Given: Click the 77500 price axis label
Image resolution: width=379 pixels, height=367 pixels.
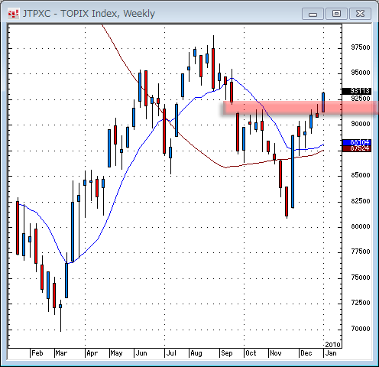Looking at the screenshot, I should (x=361, y=252).
